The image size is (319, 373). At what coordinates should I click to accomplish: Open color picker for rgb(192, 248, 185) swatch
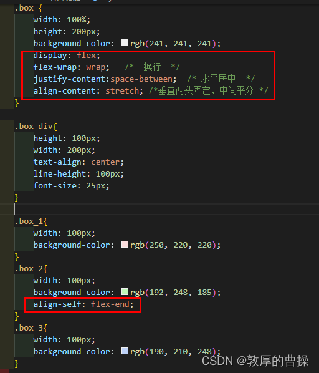pos(125,292)
